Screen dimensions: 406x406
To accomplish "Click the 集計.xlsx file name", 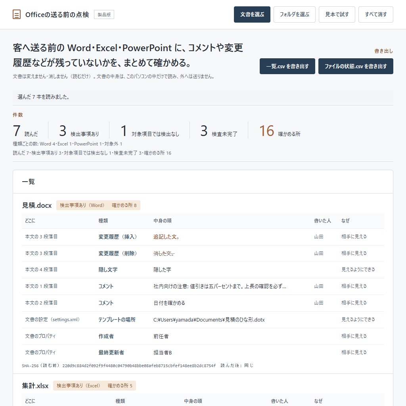I will pos(35,386).
